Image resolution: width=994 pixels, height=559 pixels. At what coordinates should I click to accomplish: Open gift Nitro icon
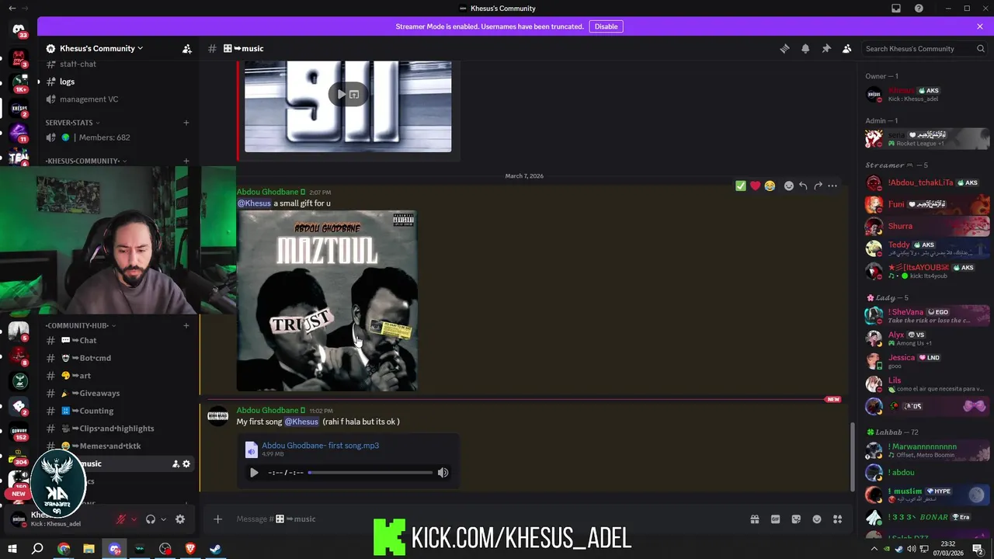point(754,519)
